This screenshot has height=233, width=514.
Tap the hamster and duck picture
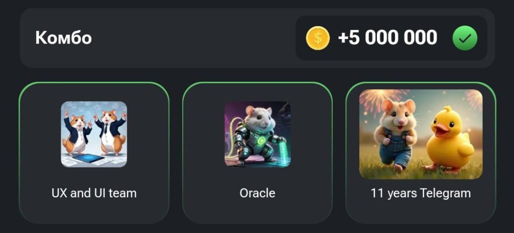(x=421, y=134)
